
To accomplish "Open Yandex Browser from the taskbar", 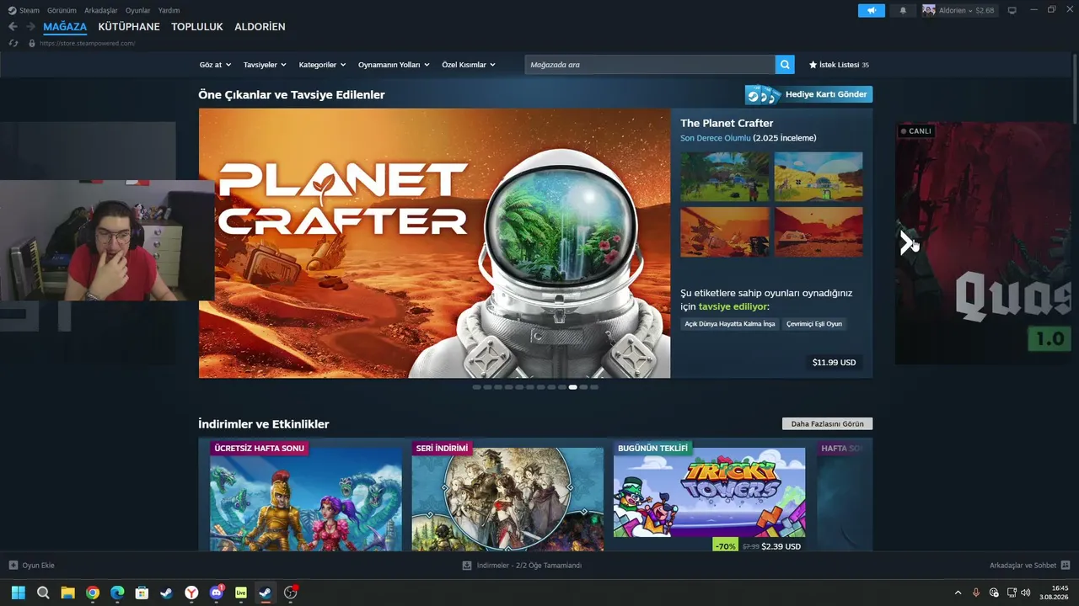I will pos(192,593).
